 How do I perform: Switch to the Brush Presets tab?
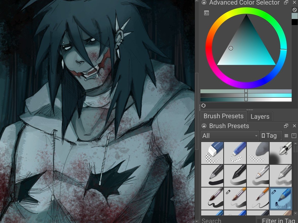(x=223, y=116)
